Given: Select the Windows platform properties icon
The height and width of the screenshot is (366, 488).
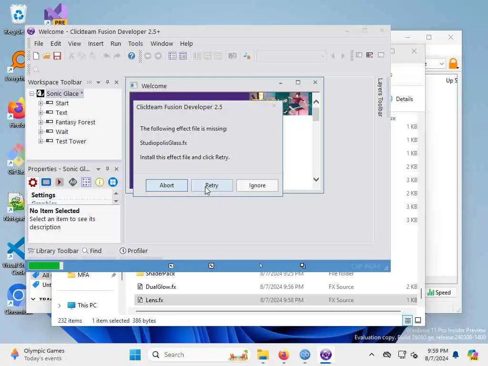Looking at the screenshot, I should pyautogui.click(x=113, y=182).
